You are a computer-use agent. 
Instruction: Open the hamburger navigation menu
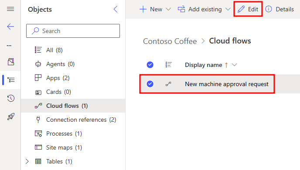[10, 9]
